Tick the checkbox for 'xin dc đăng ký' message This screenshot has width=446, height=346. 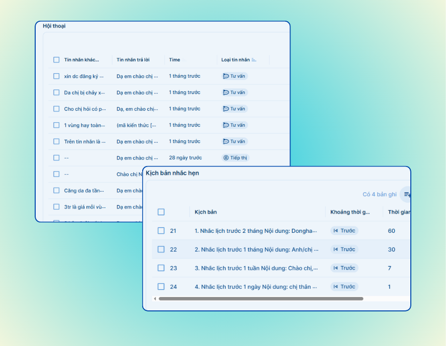(56, 76)
